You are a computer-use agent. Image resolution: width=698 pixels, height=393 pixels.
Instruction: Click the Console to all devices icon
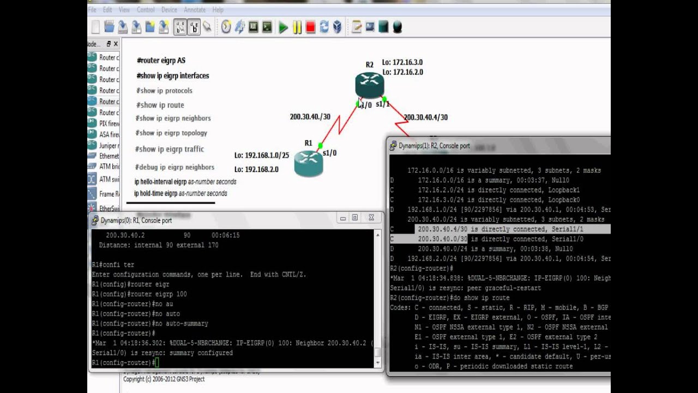click(267, 27)
